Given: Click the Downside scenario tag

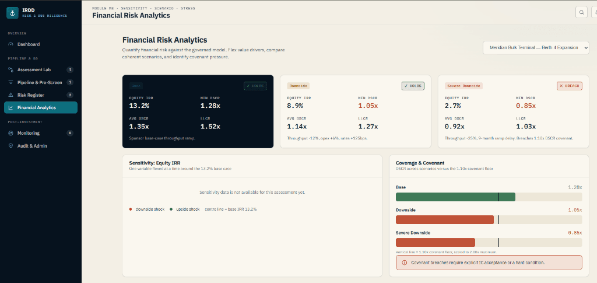Looking at the screenshot, I should point(298,86).
